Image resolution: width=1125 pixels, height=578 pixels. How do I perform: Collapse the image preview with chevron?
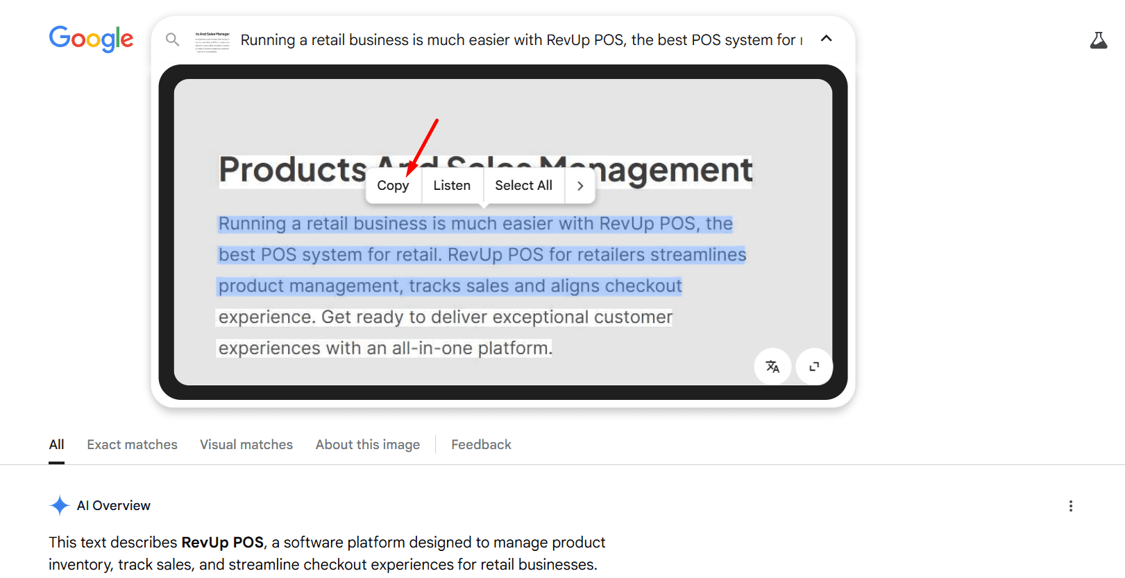click(826, 39)
